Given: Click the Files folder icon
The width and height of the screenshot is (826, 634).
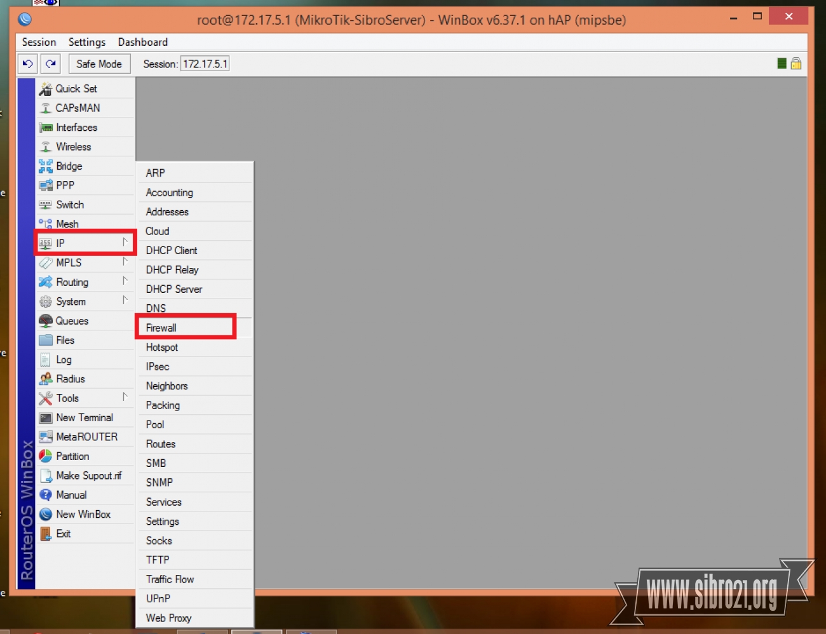Looking at the screenshot, I should click(45, 341).
